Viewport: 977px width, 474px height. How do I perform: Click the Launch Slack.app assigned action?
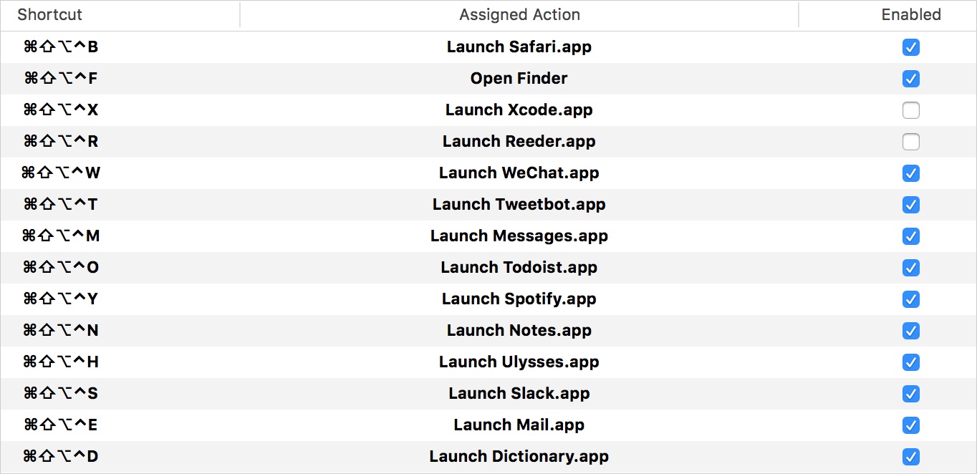[519, 394]
